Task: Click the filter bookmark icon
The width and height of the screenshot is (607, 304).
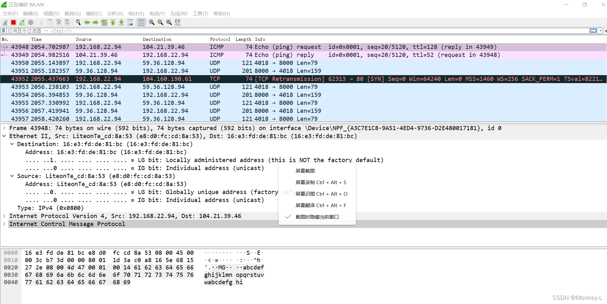Action: click(x=4, y=31)
